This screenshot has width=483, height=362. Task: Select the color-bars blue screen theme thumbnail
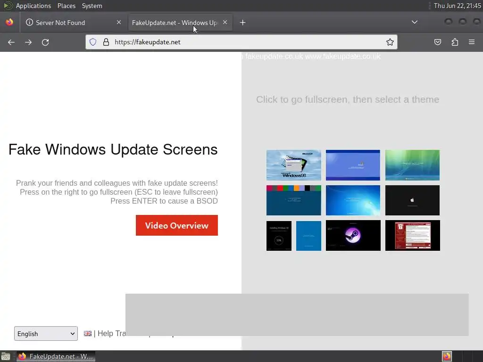point(293,200)
